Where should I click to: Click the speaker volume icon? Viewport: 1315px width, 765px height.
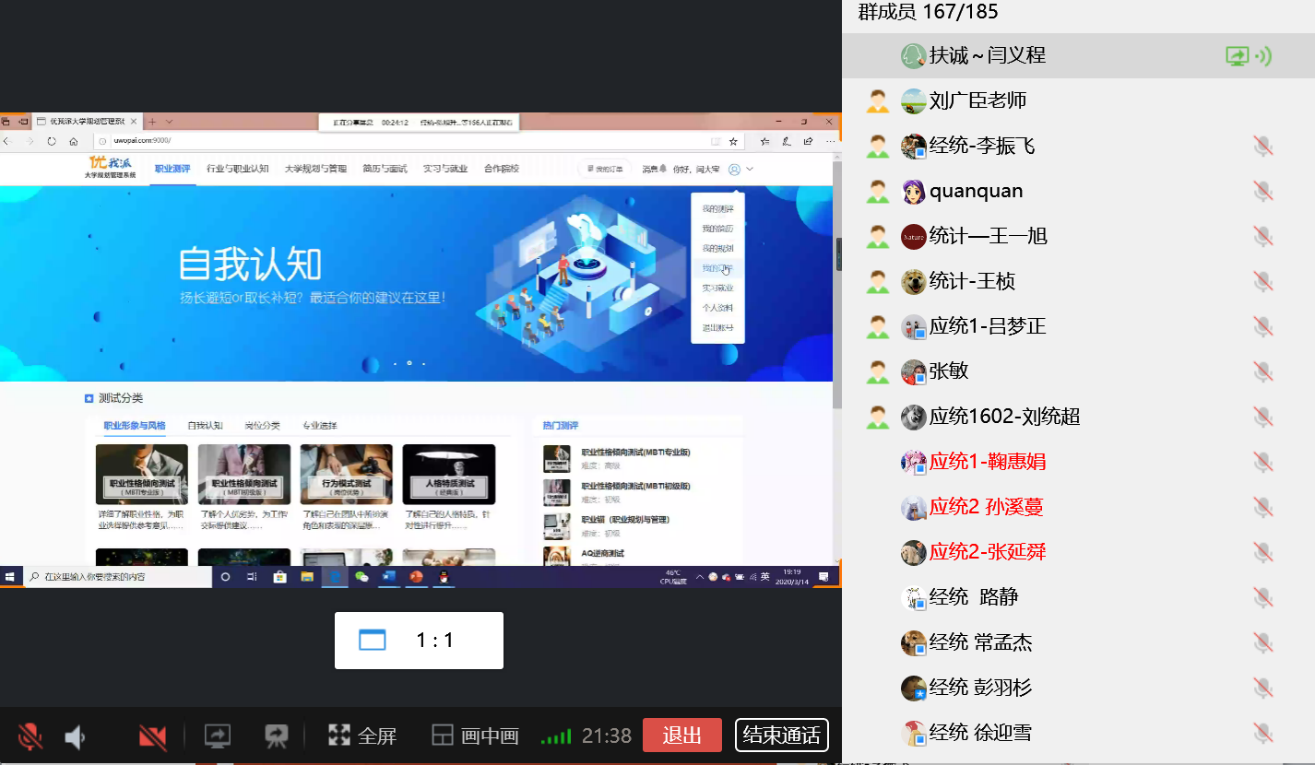click(x=76, y=736)
